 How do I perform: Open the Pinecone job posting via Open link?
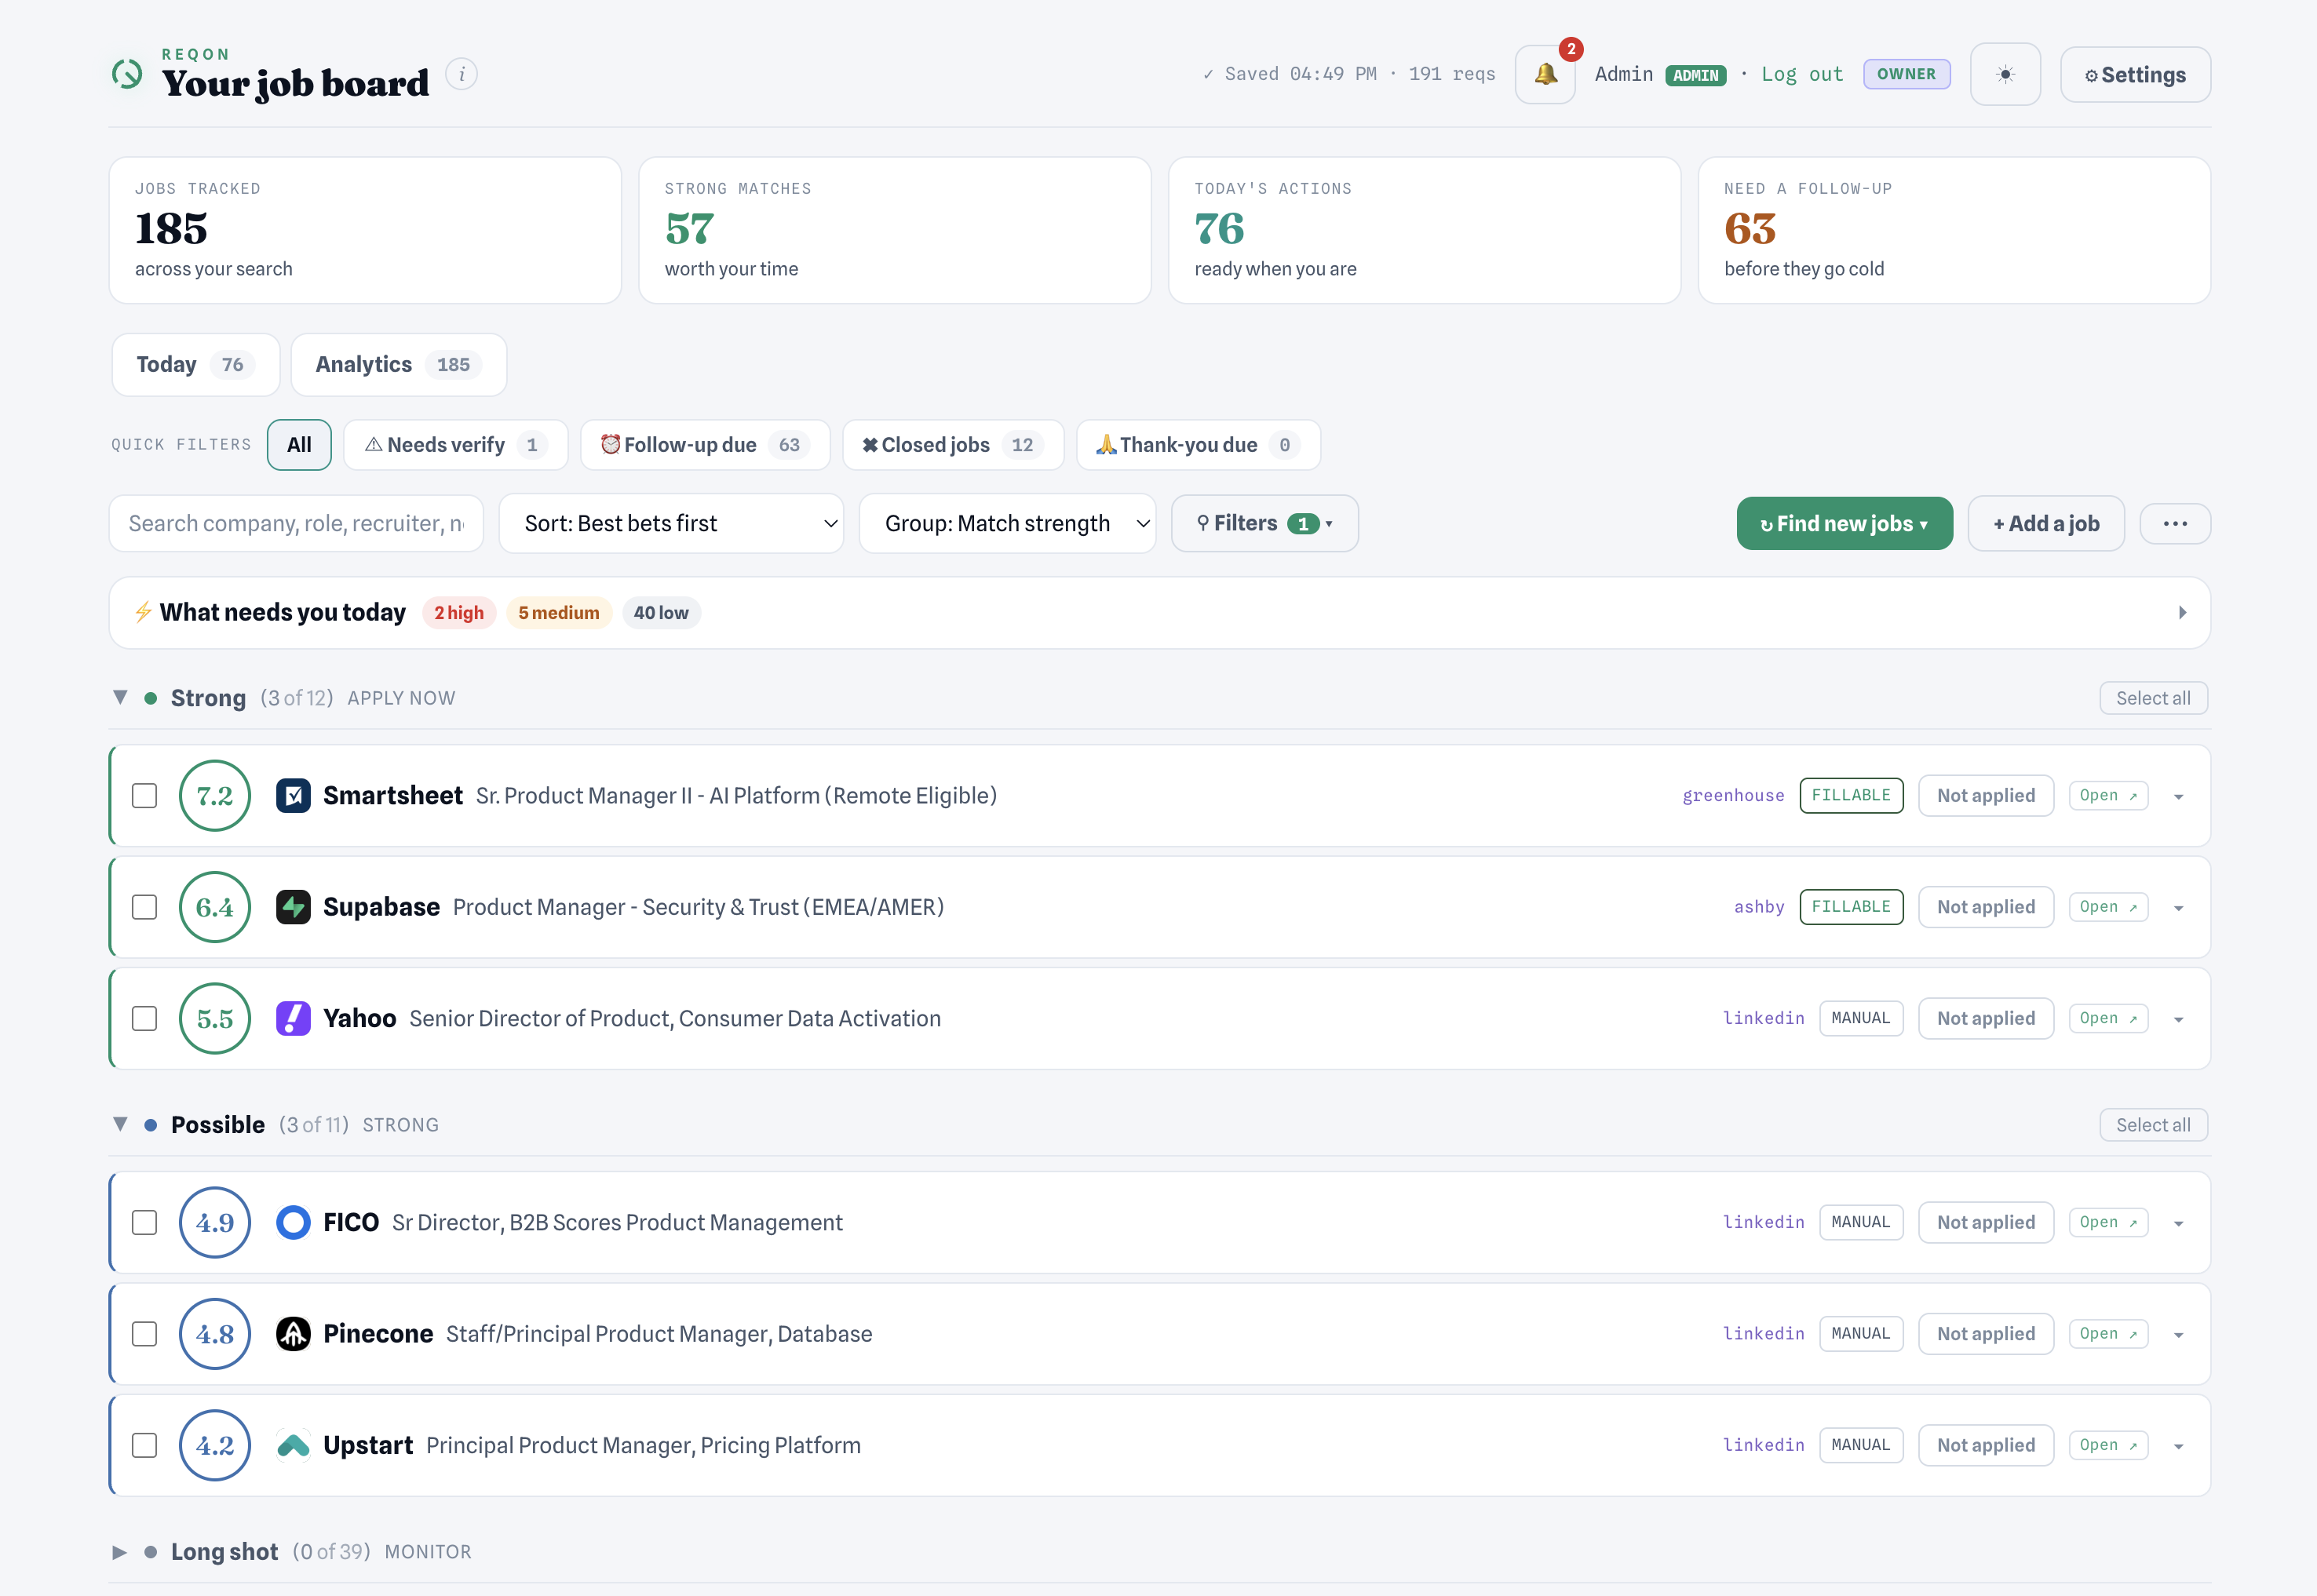(x=2108, y=1334)
